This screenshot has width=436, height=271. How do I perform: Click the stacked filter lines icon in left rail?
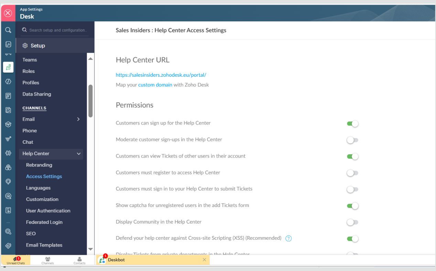pyautogui.click(x=8, y=139)
